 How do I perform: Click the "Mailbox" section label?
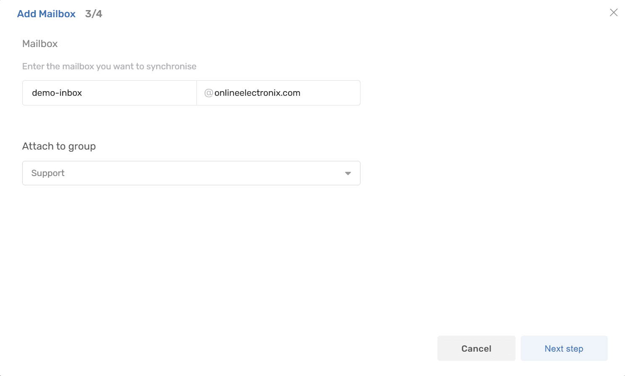(40, 44)
